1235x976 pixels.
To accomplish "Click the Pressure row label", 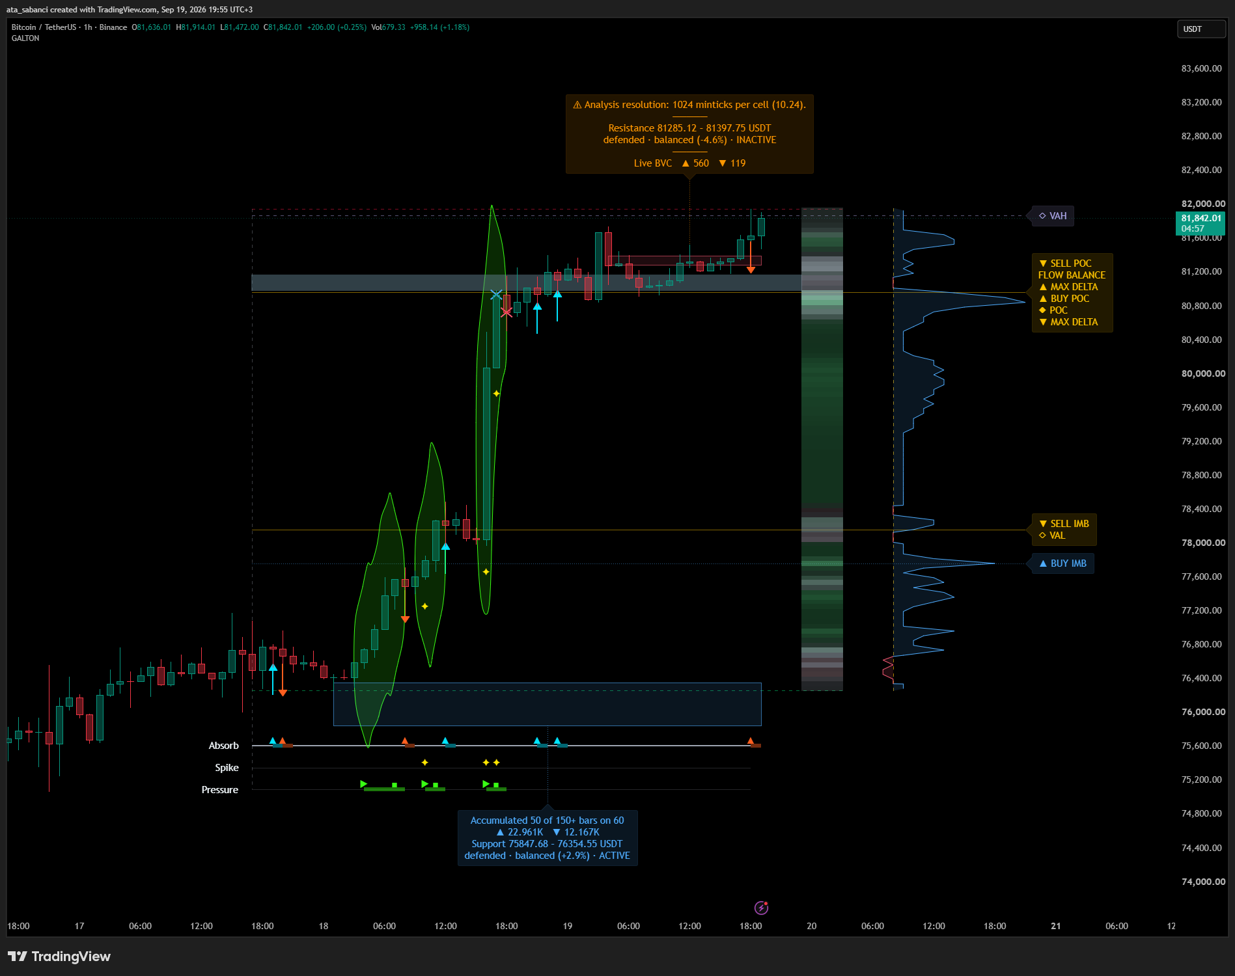I will (x=219, y=790).
